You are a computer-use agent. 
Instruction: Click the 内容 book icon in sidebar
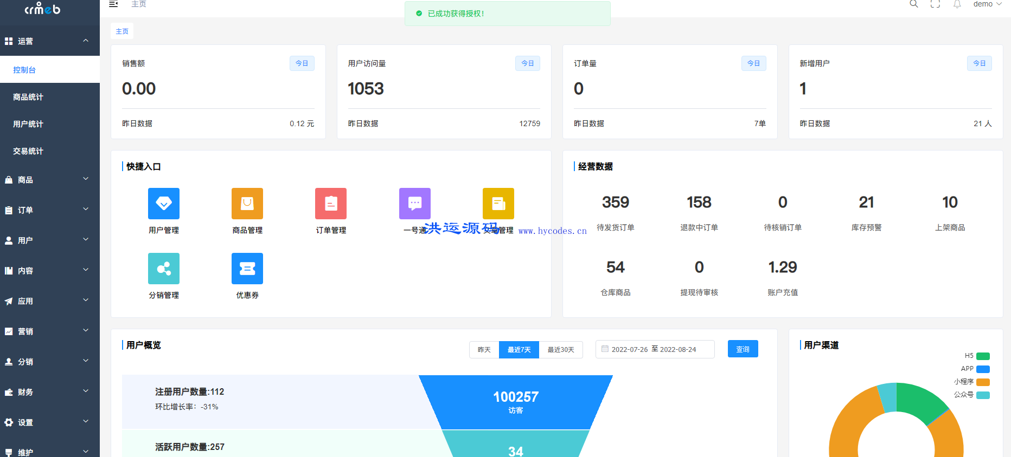click(9, 271)
